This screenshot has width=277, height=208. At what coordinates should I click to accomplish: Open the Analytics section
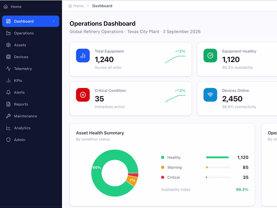(30, 128)
